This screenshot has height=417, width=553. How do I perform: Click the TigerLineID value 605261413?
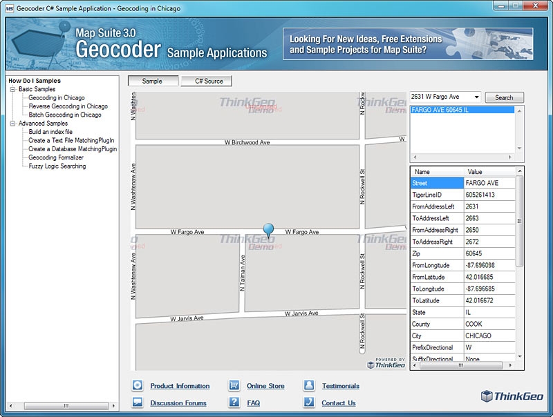489,195
